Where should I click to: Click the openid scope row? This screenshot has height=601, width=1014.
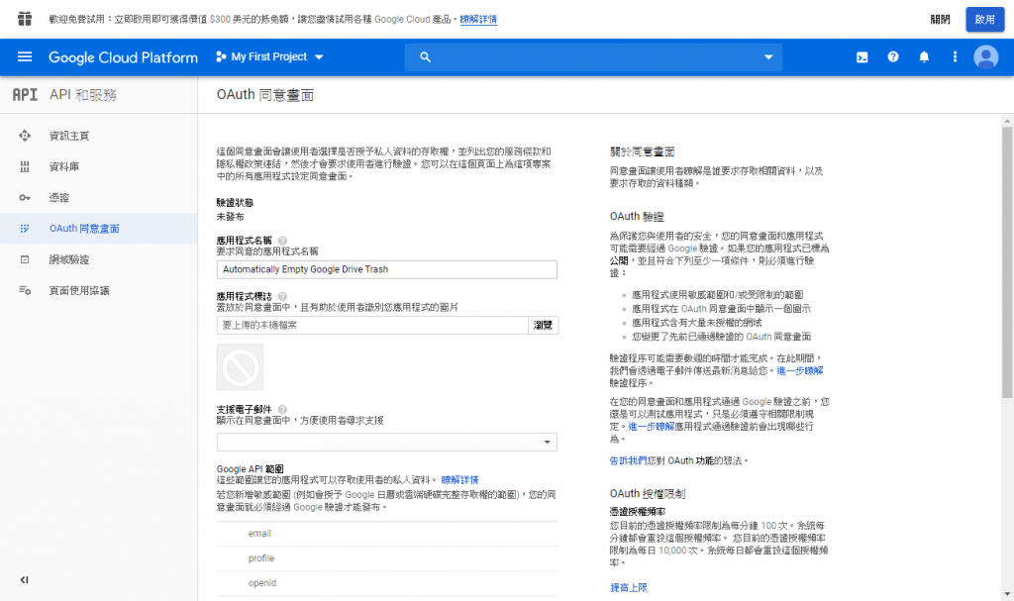[x=387, y=583]
